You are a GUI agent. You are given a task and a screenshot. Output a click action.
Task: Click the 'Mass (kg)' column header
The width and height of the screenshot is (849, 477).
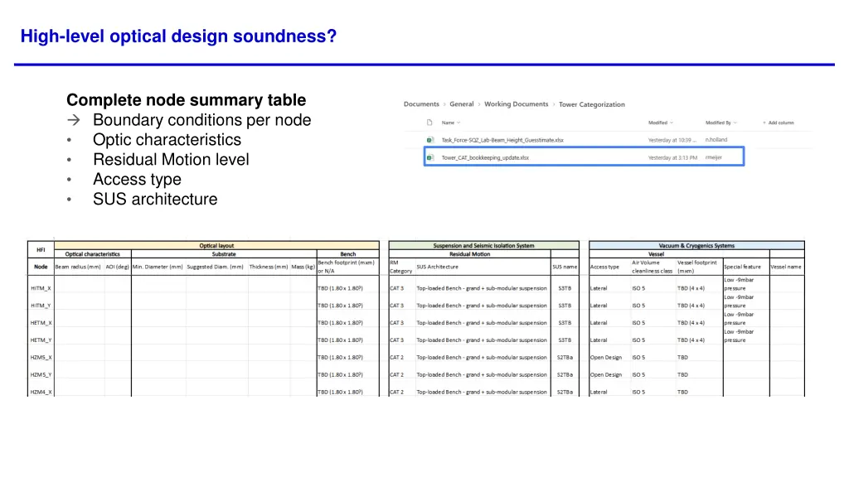point(303,267)
